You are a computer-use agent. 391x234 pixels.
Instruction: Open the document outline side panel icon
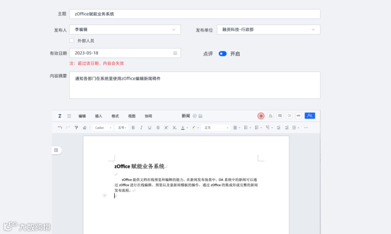[x=56, y=150]
